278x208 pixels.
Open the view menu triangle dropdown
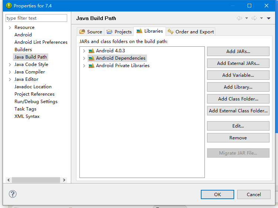click(269, 18)
